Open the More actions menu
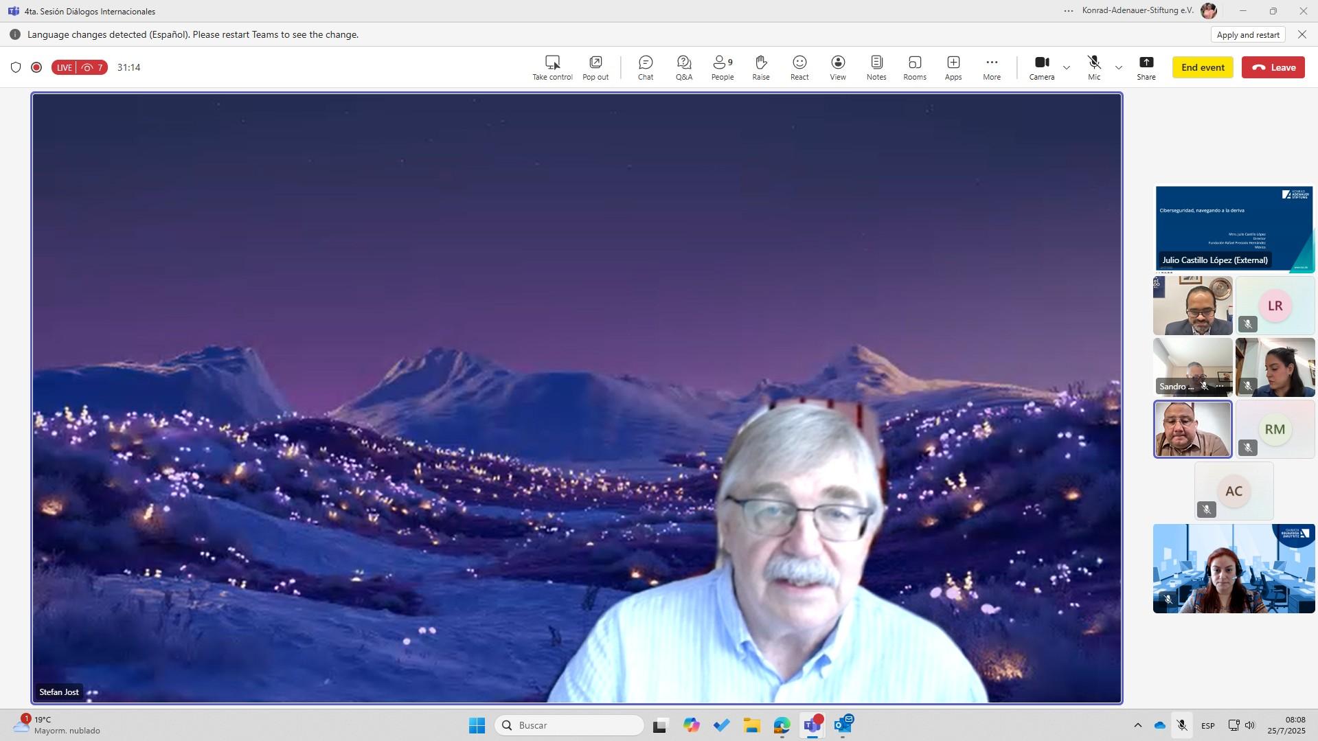This screenshot has width=1318, height=741. click(991, 67)
